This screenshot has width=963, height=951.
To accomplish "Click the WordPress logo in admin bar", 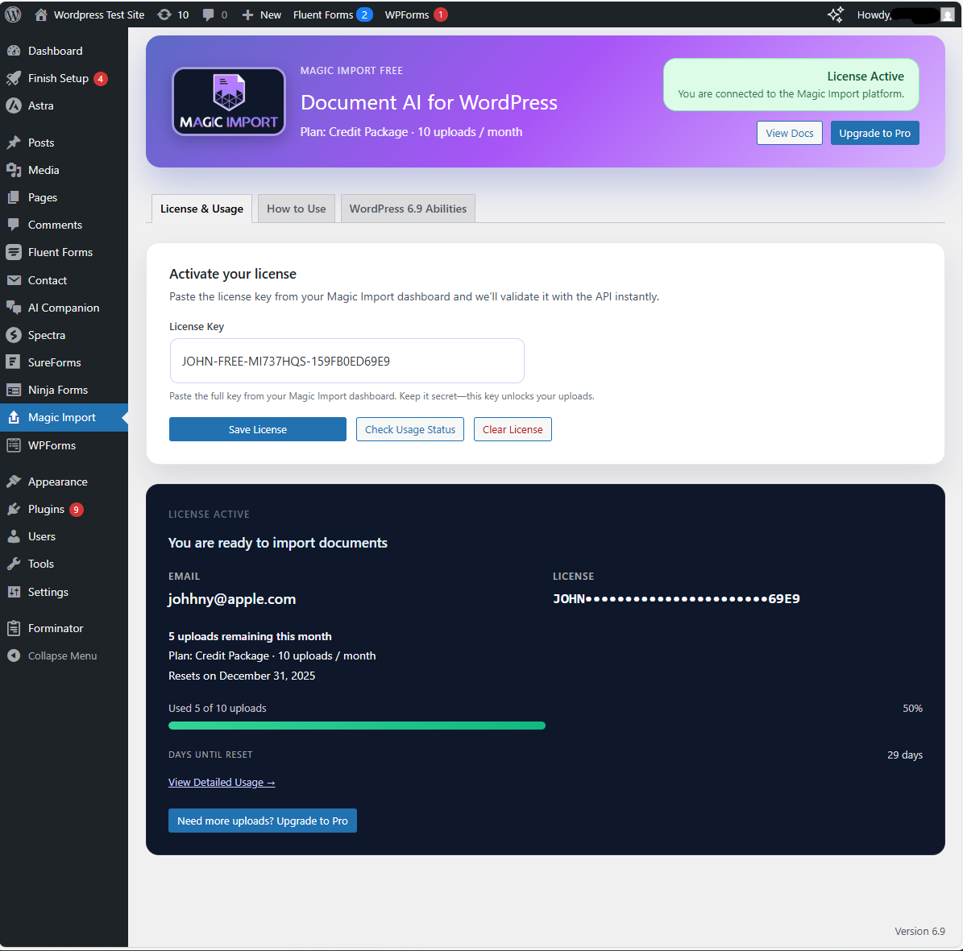I will [x=13, y=14].
